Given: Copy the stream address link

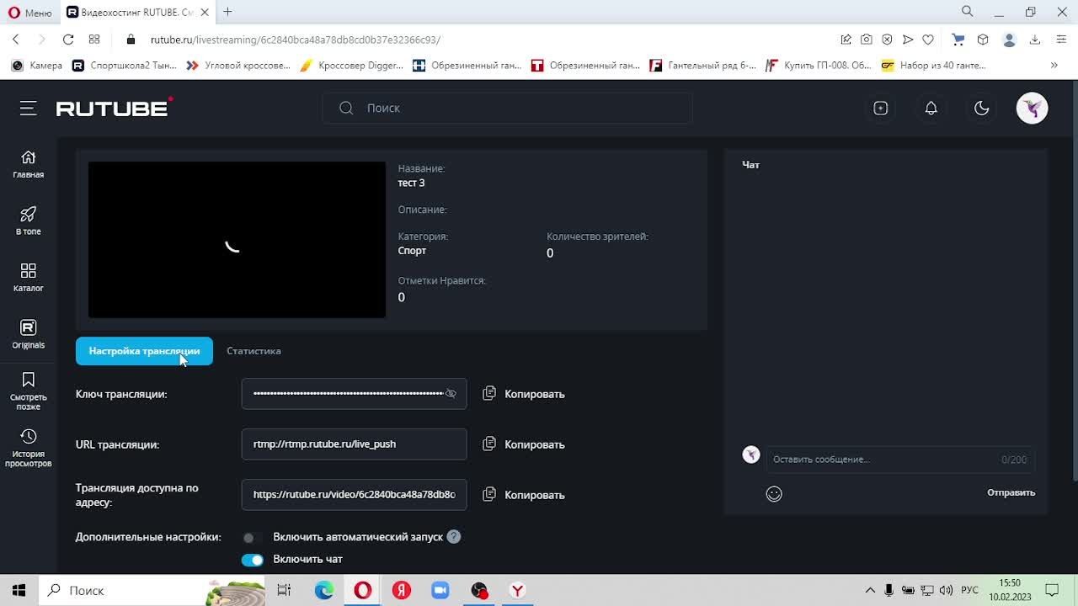Looking at the screenshot, I should pyautogui.click(x=524, y=495).
